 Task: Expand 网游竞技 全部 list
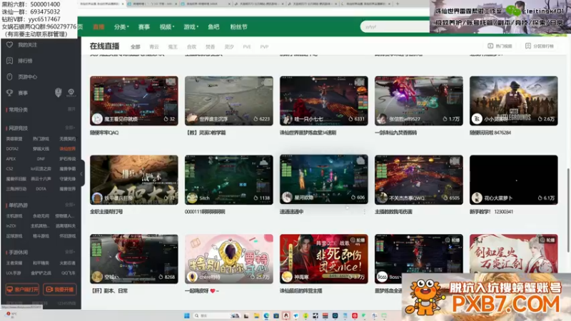69,128
